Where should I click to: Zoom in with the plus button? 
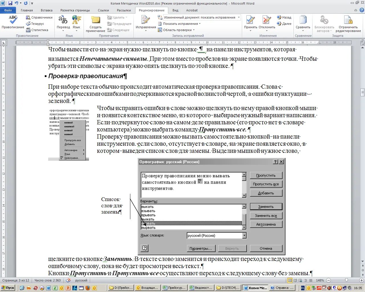[x=361, y=280]
